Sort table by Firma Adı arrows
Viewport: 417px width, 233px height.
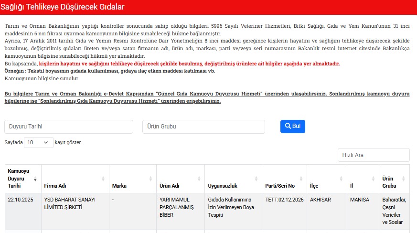(x=103, y=179)
